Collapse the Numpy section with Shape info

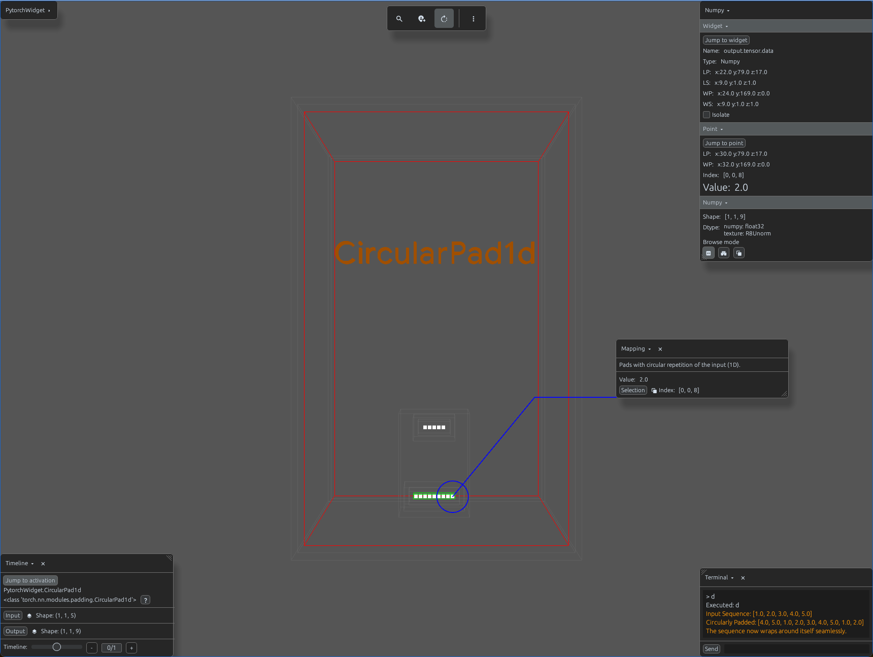point(715,202)
